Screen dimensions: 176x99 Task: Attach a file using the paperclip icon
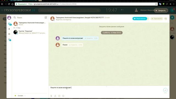(x=51, y=96)
